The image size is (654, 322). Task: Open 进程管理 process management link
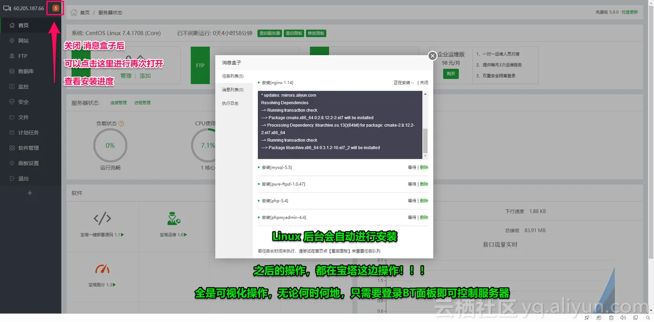pos(142,103)
